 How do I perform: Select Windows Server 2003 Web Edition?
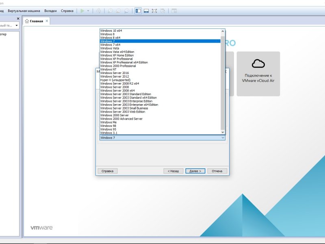[x=160, y=112]
